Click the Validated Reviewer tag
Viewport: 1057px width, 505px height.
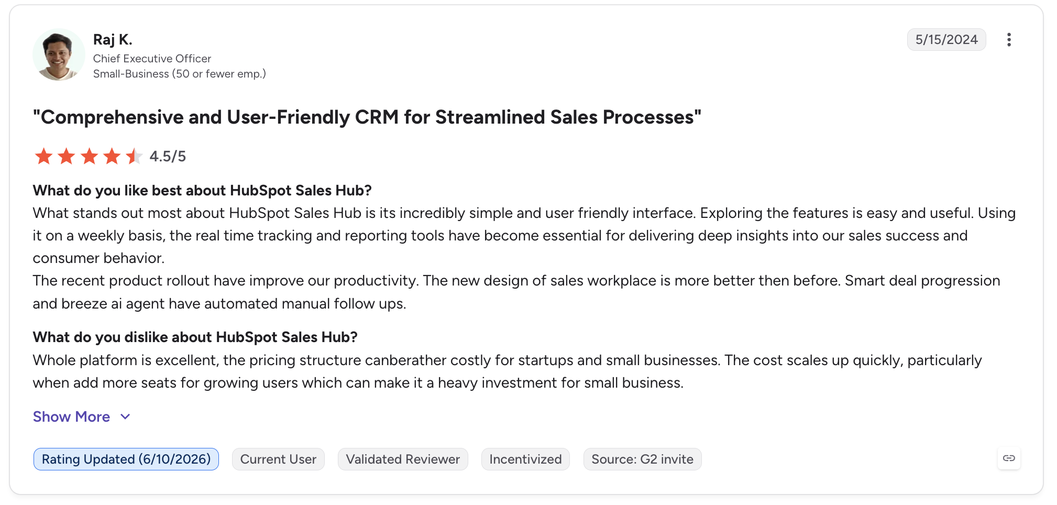point(403,459)
